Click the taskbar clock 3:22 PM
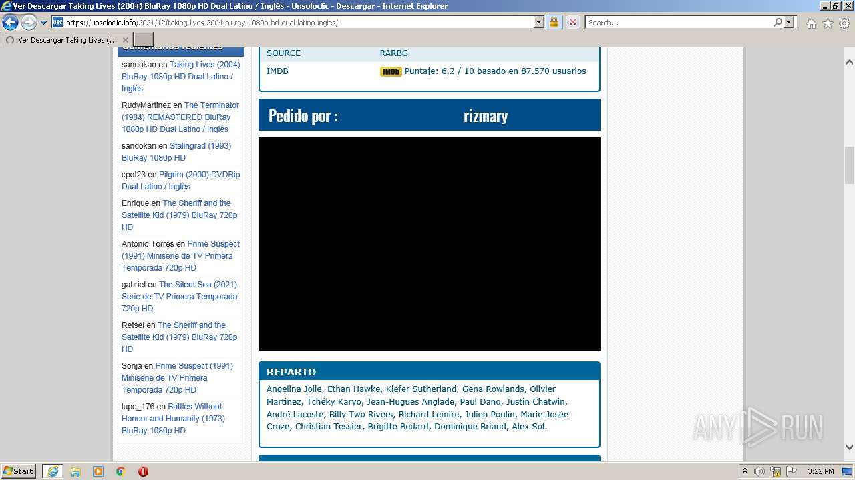Screen dimensions: 855x480 point(820,471)
